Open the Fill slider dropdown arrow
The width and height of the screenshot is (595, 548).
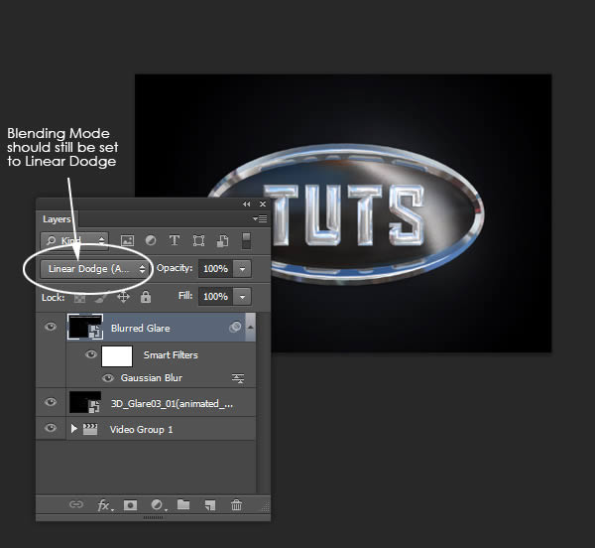click(242, 296)
